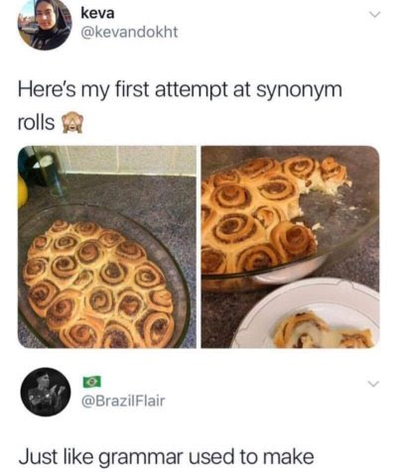Click the white plate in right photo
This screenshot has height=472, width=397.
click(306, 313)
